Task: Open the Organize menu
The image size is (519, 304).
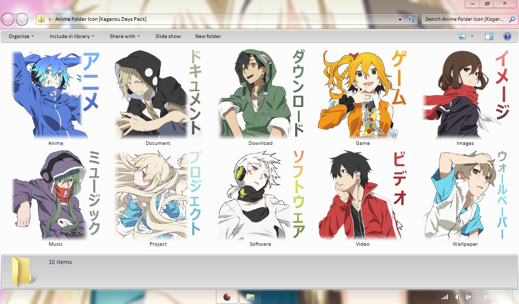Action: 21,36
